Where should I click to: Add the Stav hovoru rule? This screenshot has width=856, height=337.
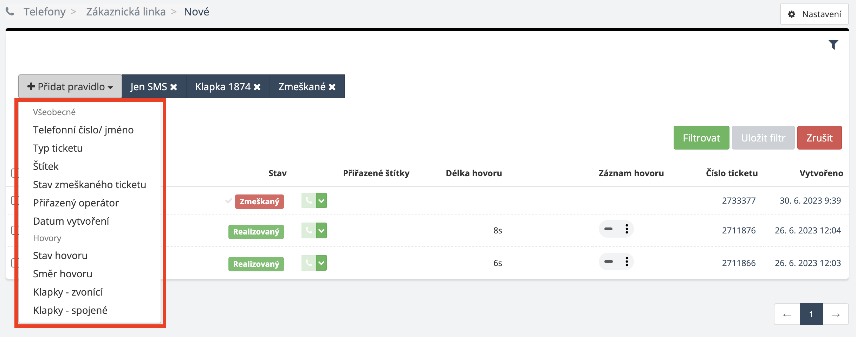point(60,256)
